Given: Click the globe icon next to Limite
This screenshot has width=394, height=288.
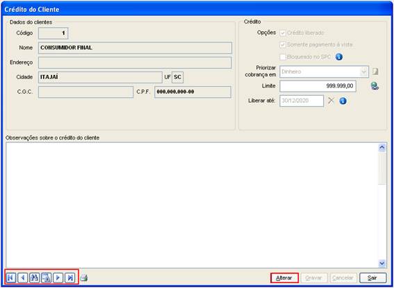Looking at the screenshot, I should (x=375, y=86).
